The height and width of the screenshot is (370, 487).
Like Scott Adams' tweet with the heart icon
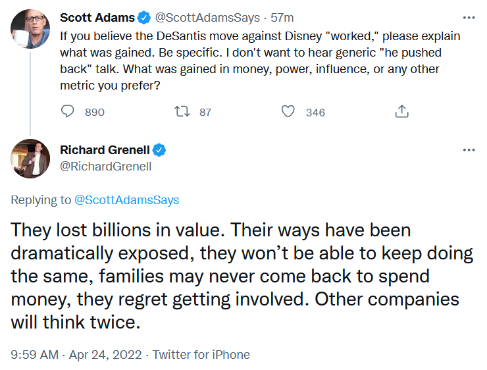click(288, 111)
